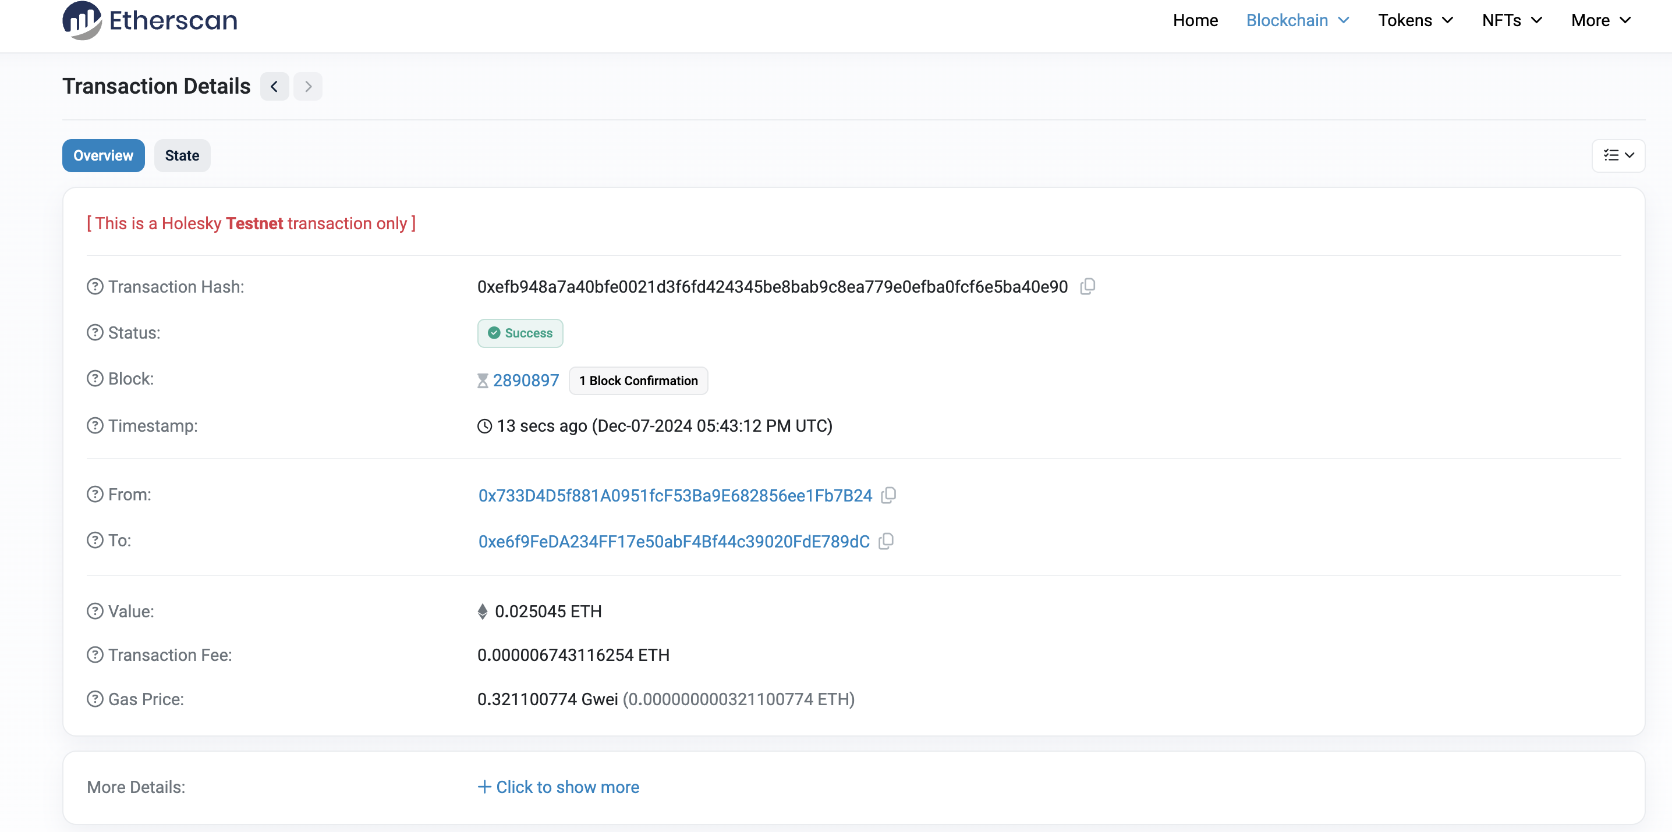Click the Etherscan logo icon
This screenshot has width=1672, height=832.
click(81, 20)
